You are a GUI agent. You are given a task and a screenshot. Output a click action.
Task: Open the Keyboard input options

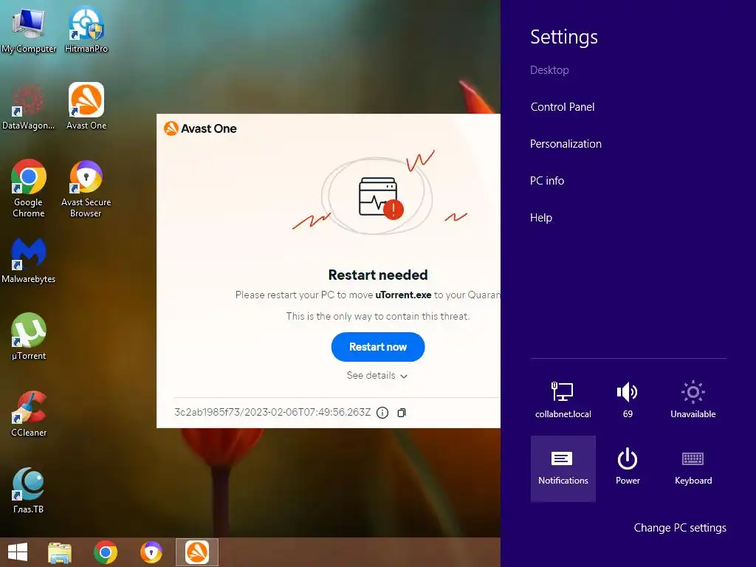pyautogui.click(x=693, y=467)
